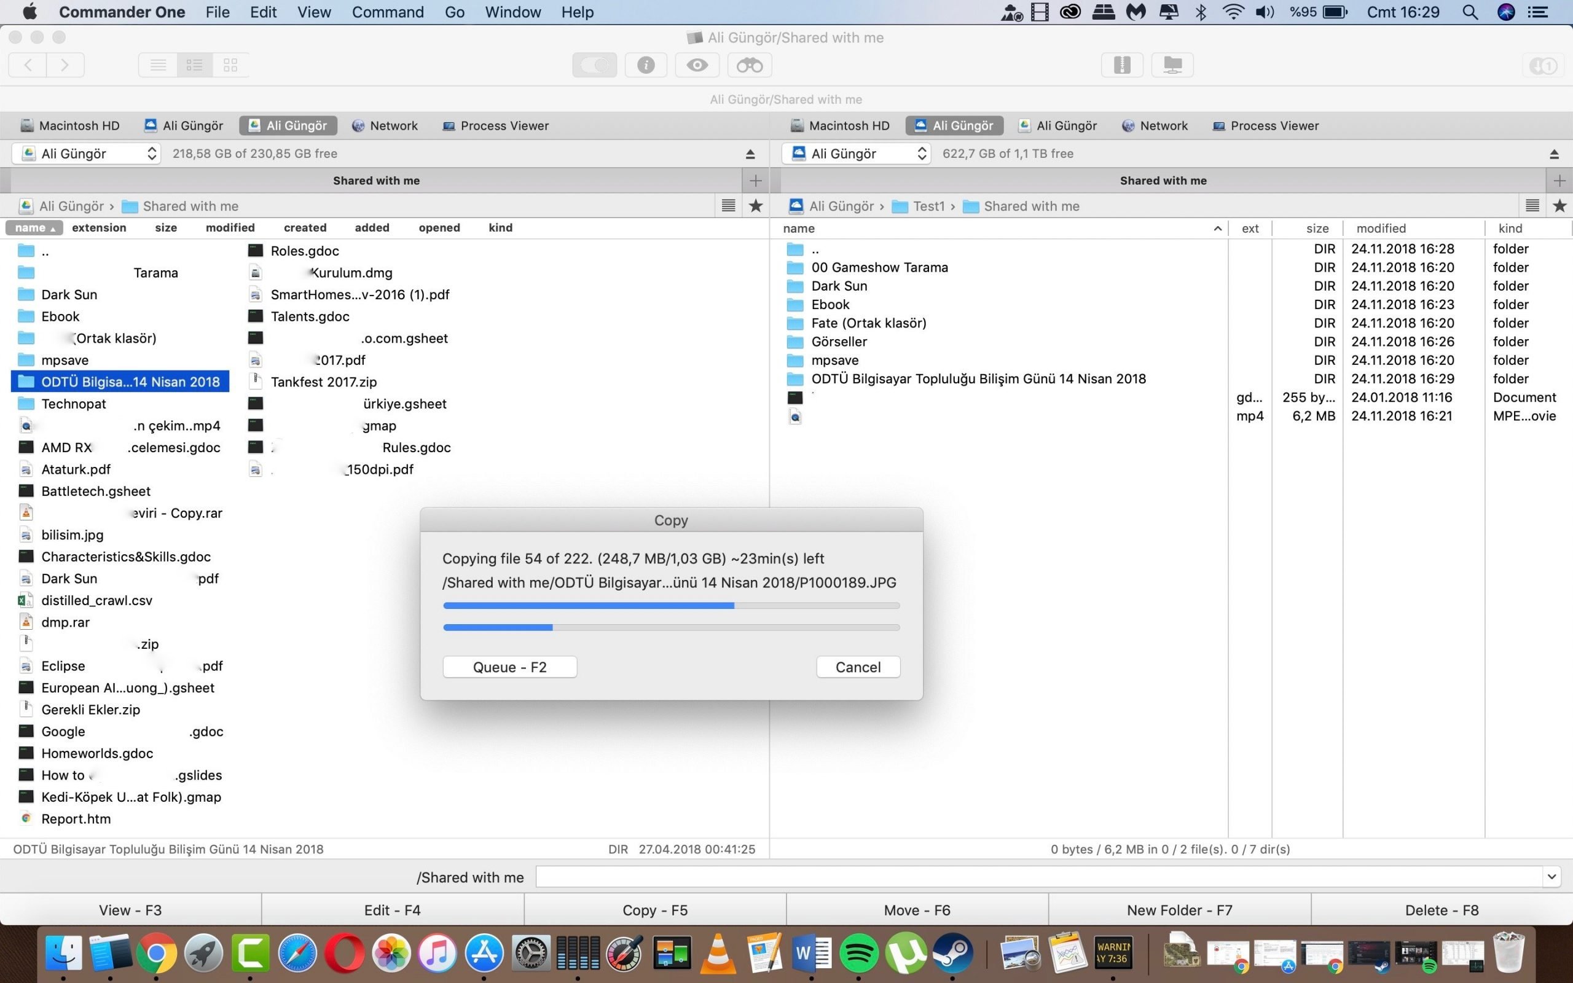Click the archive compress toolbar icon
The height and width of the screenshot is (983, 1573).
point(1122,65)
